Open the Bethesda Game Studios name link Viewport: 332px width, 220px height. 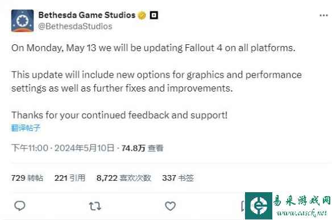(x=87, y=15)
